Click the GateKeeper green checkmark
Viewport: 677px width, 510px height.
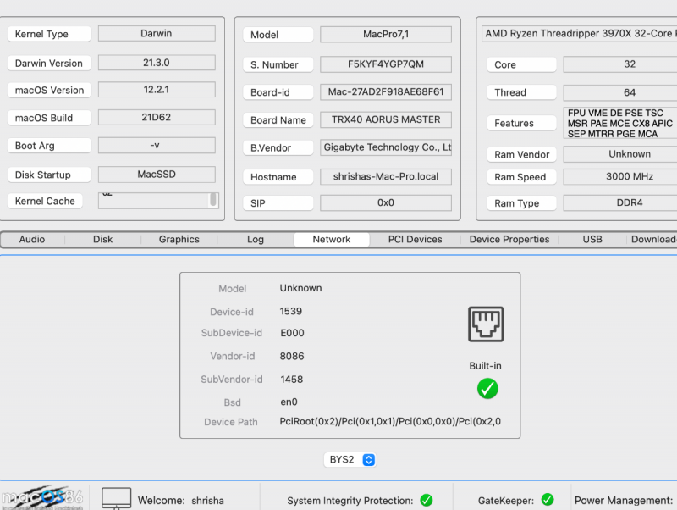tap(548, 500)
